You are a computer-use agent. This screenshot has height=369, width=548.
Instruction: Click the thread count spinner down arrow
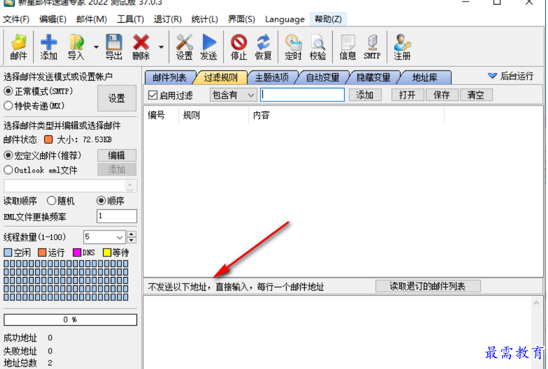[131, 240]
